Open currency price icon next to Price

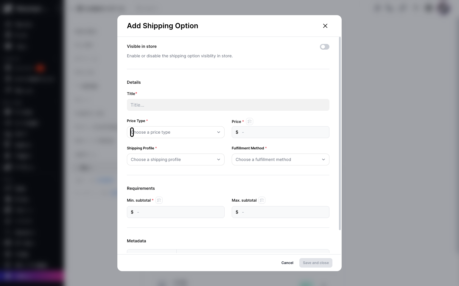250,121
